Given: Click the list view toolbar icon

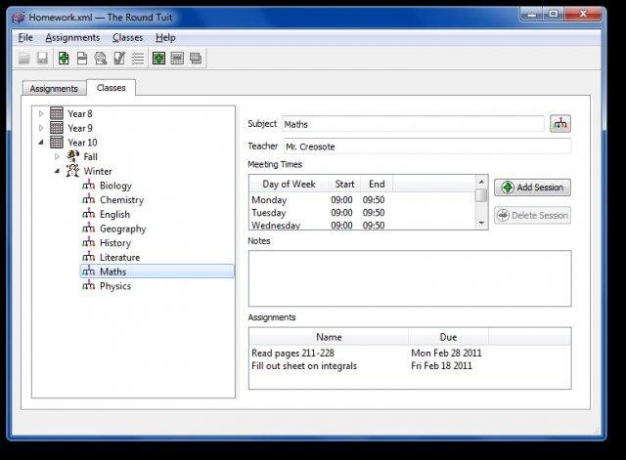Looking at the screenshot, I should (138, 59).
